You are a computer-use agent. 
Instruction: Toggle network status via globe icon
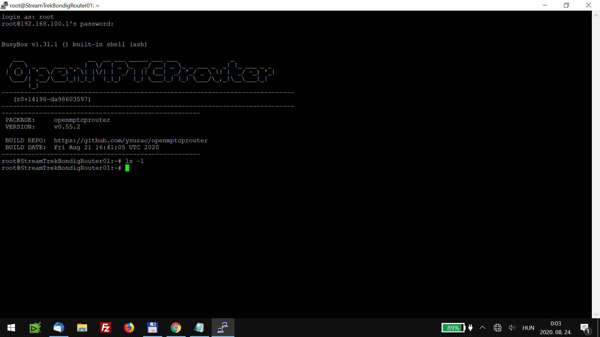(497, 328)
